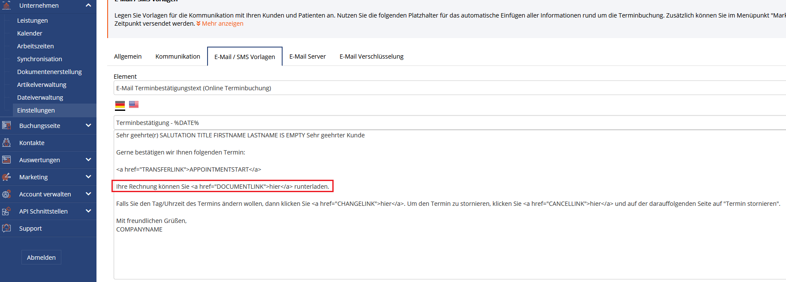Image resolution: width=786 pixels, height=282 pixels.
Task: Expand the Account verwalten chevron
Action: pyautogui.click(x=88, y=194)
